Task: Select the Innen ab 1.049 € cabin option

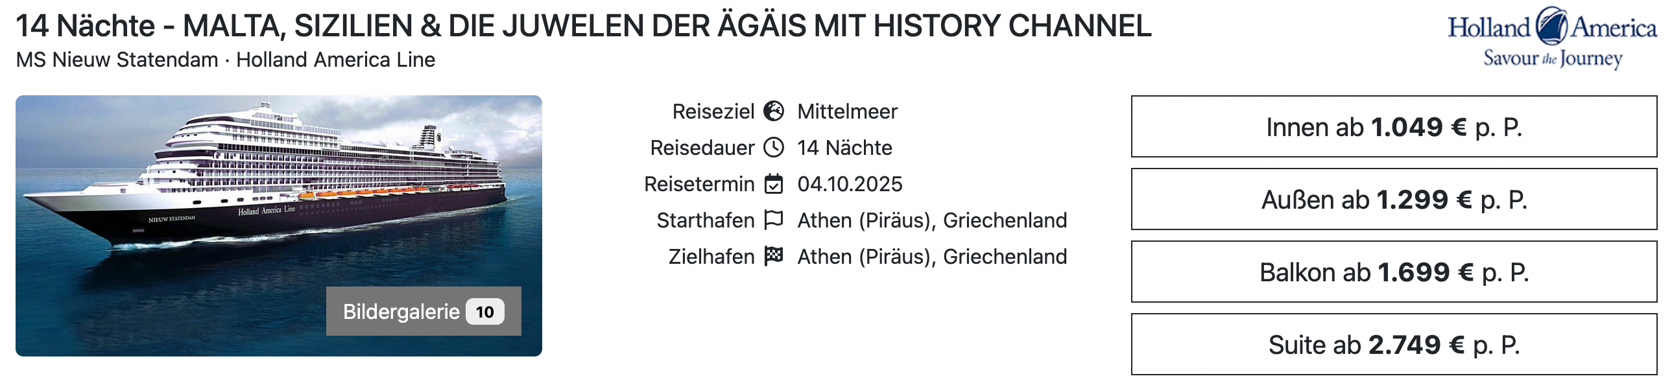Action: click(x=1394, y=127)
